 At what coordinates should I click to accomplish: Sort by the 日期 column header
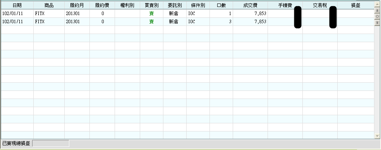click(17, 5)
